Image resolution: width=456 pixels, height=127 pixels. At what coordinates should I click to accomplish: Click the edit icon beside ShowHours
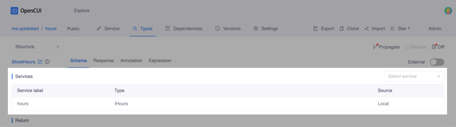coord(40,62)
